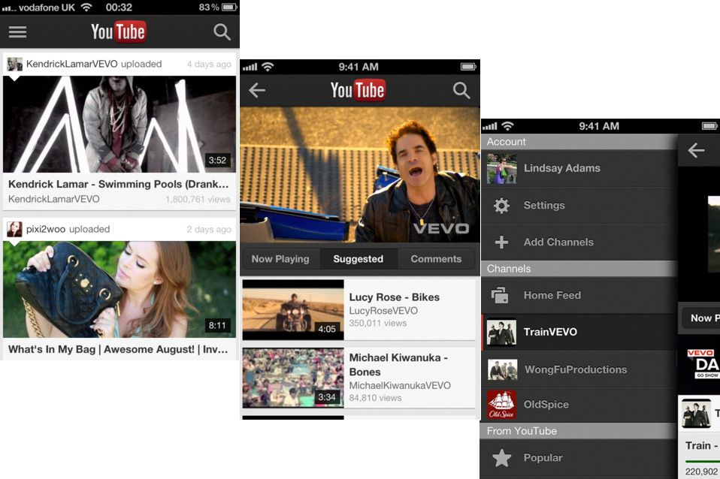Viewport: 720px width, 479px height.
Task: Open the Lucy Rose - Bikes thumbnail
Action: tap(293, 309)
